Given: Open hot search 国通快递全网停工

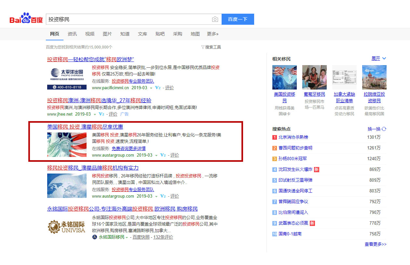Looking at the screenshot, I should point(295,191).
